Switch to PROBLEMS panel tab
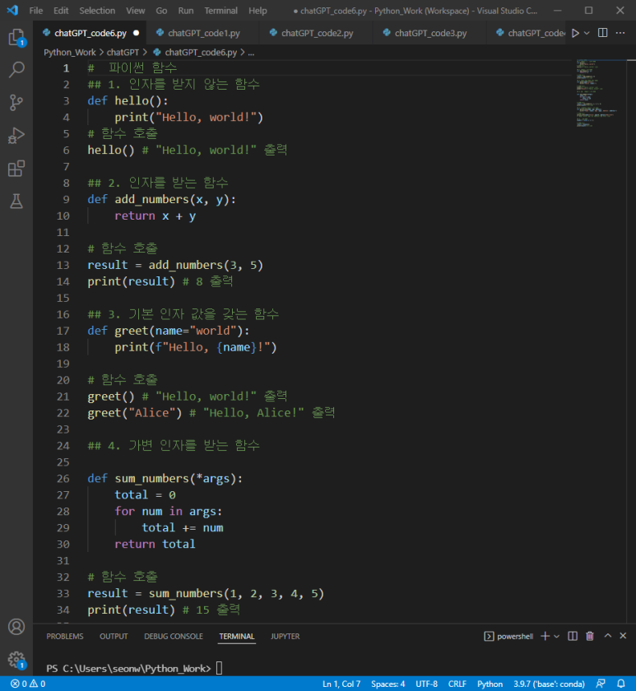636x691 pixels. tap(65, 636)
